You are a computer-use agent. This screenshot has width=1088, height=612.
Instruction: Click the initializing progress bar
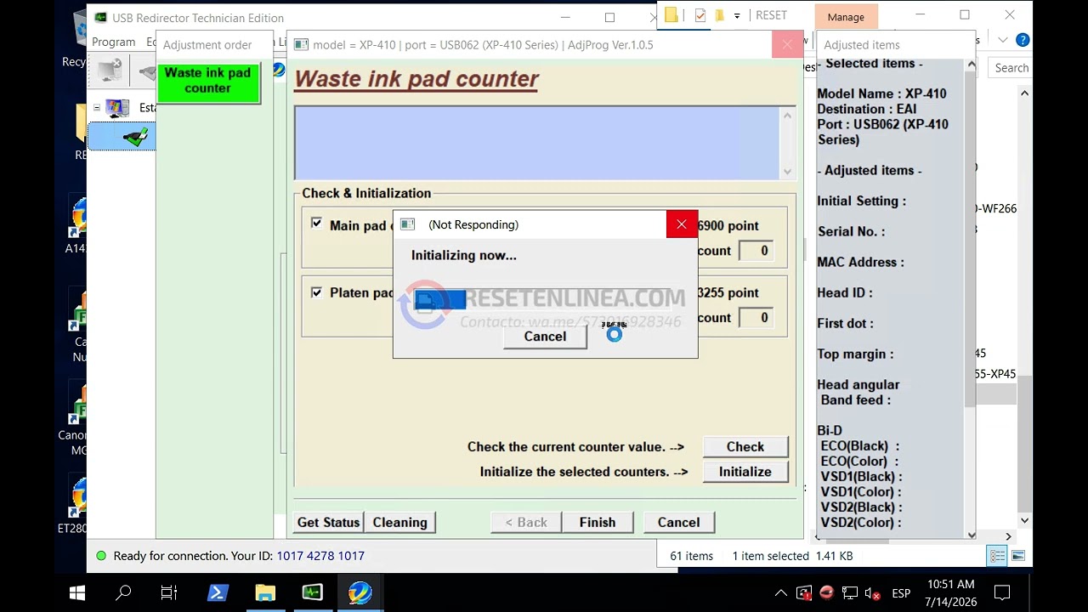pyautogui.click(x=545, y=299)
